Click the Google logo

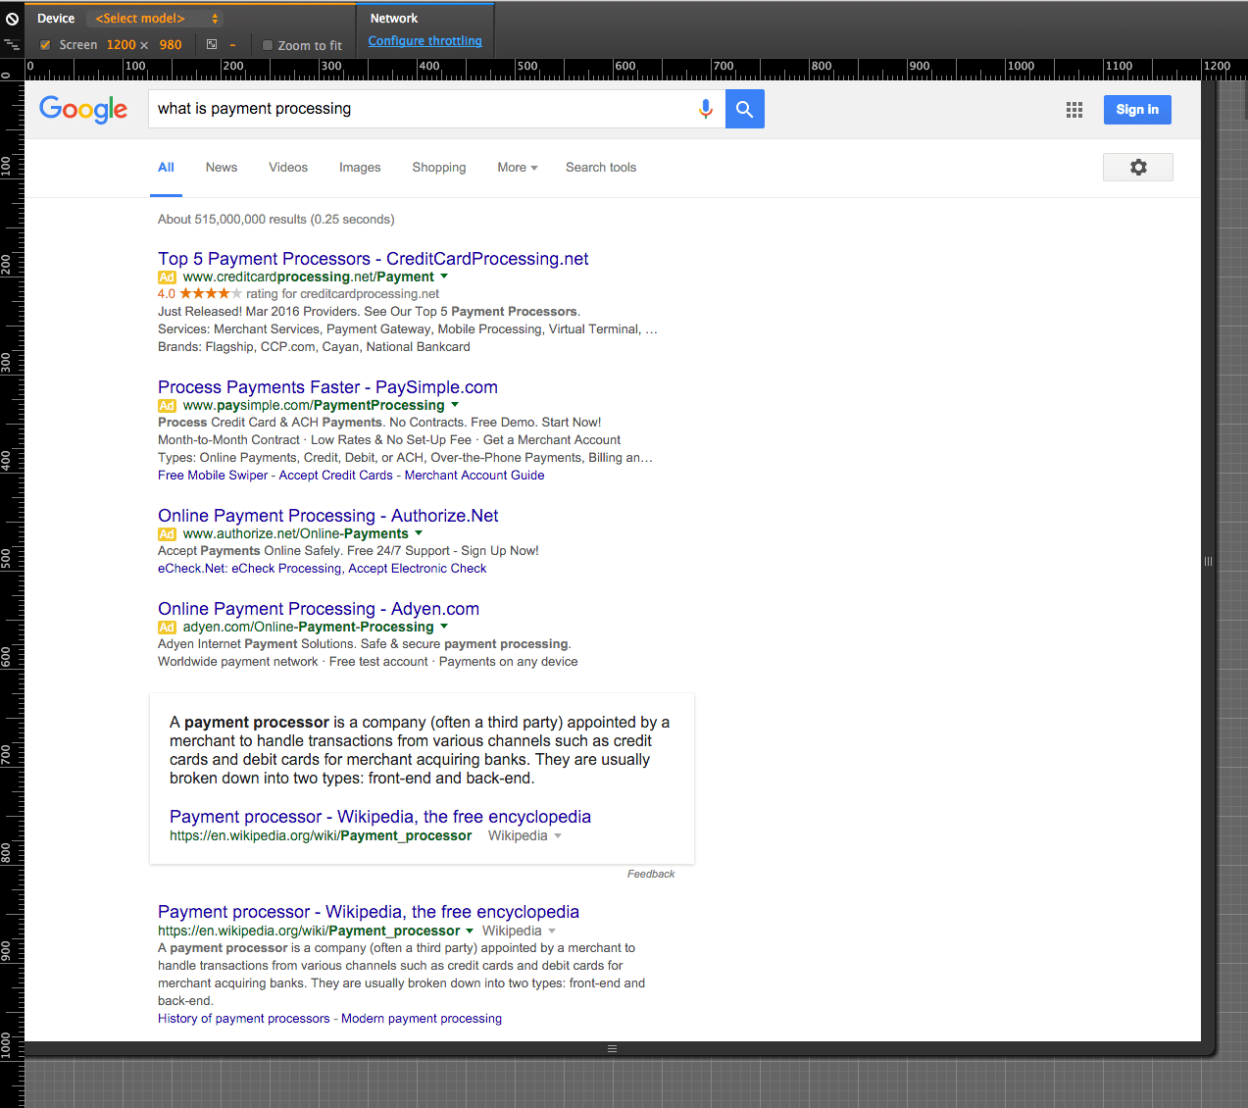tap(83, 109)
